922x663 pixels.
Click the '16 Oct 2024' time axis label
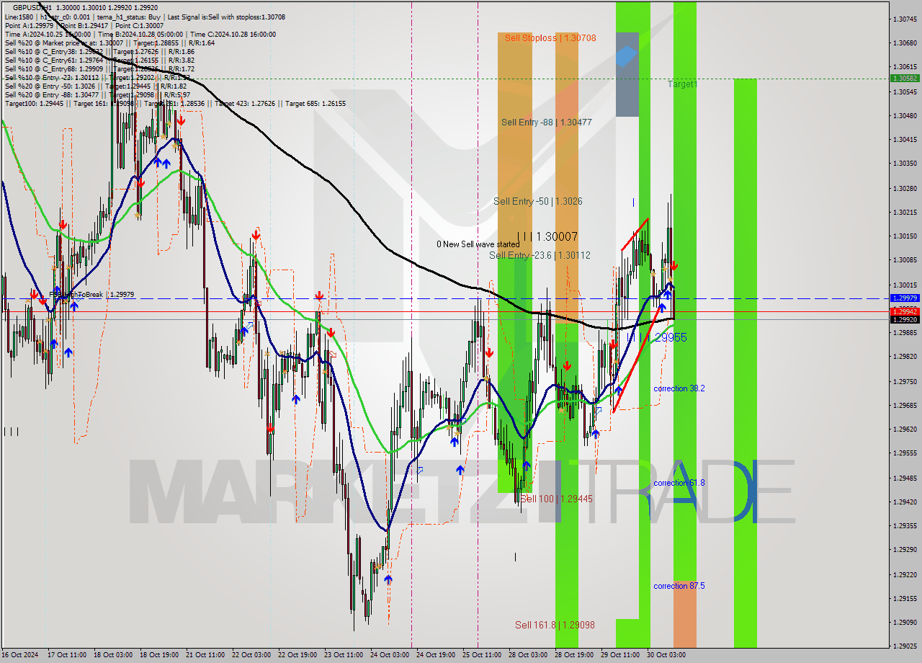[x=19, y=655]
